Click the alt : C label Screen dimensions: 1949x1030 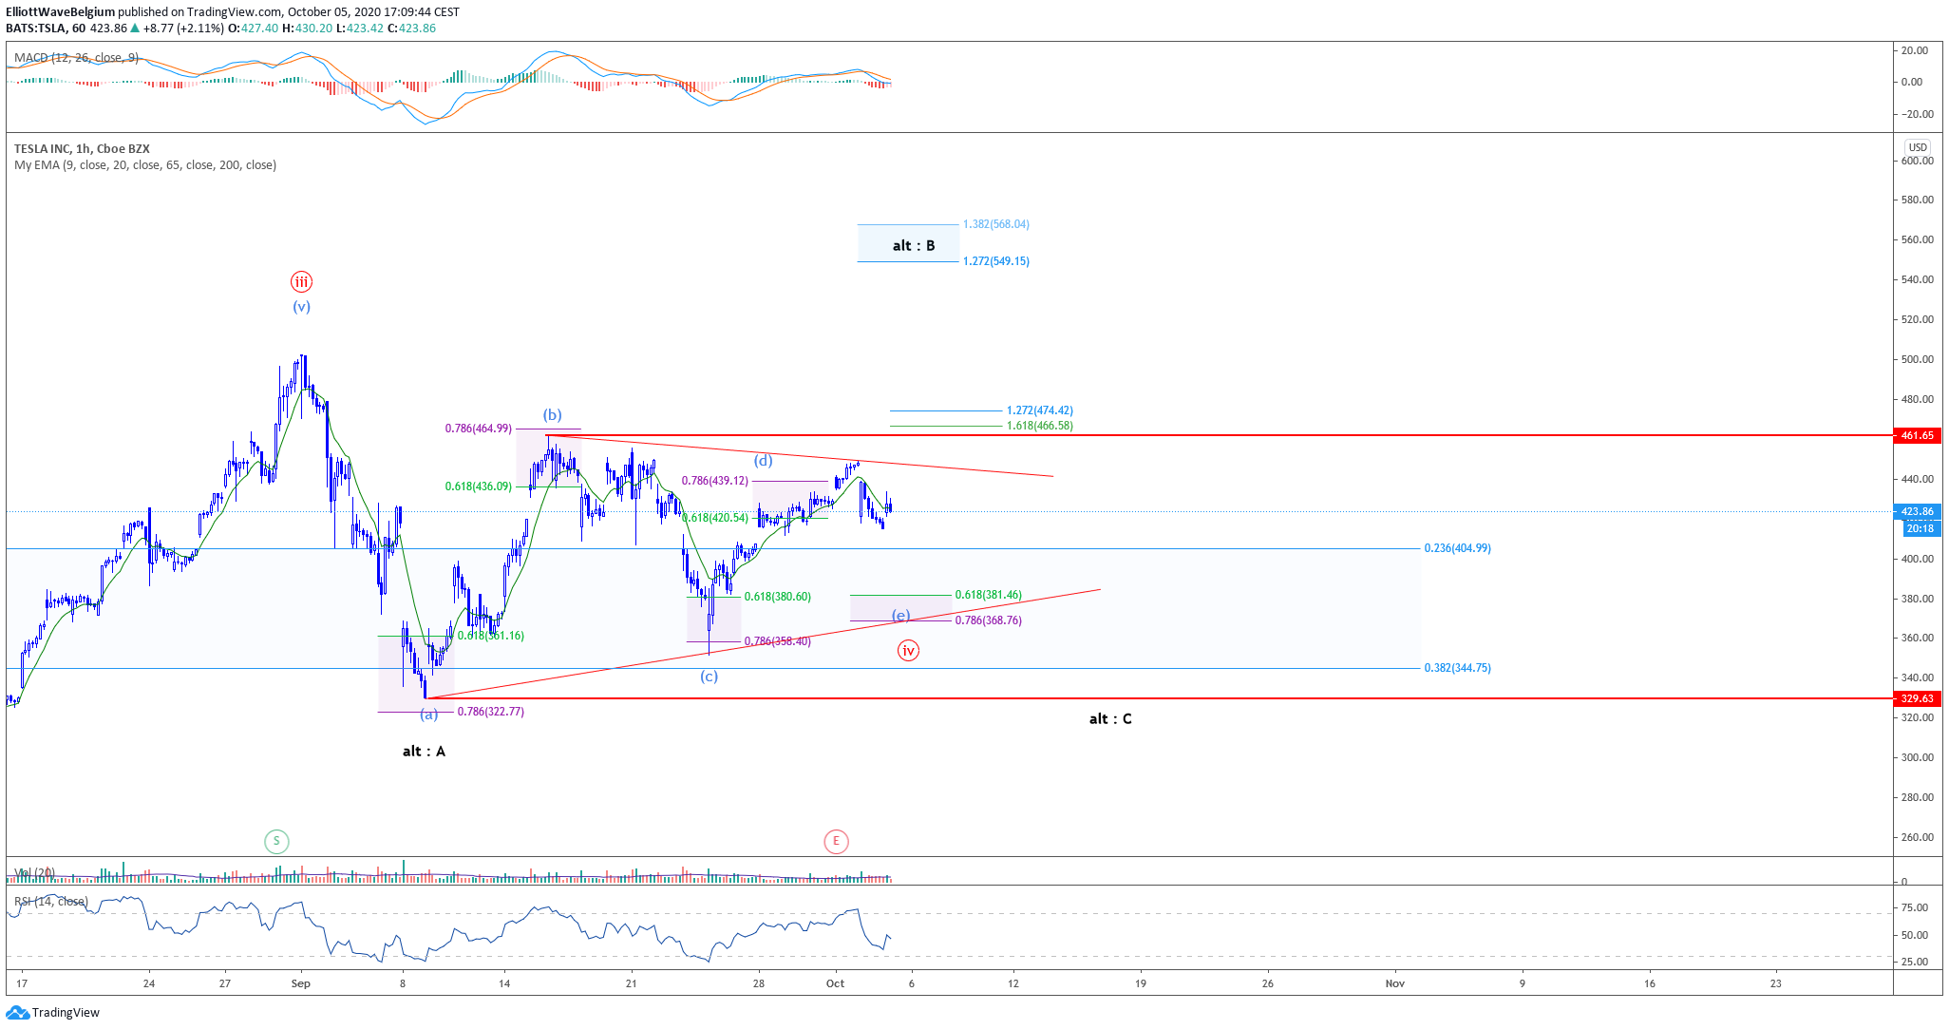pyautogui.click(x=1110, y=719)
